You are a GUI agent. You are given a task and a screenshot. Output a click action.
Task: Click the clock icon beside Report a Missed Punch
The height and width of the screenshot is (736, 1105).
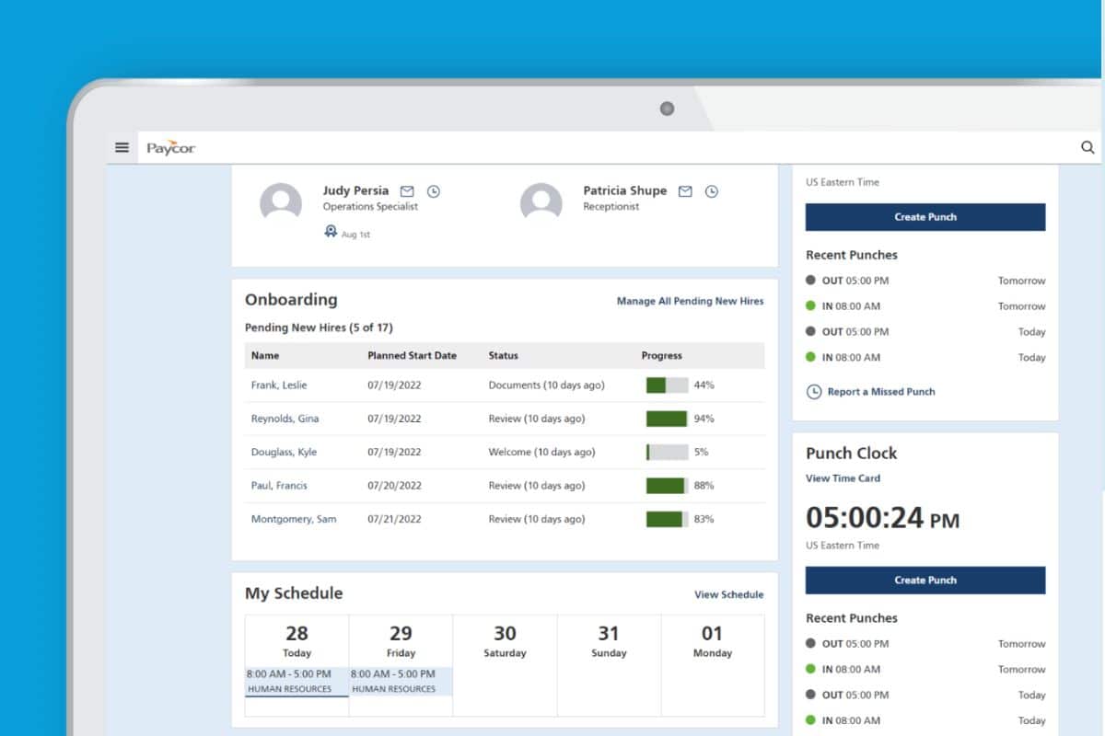[x=814, y=392]
